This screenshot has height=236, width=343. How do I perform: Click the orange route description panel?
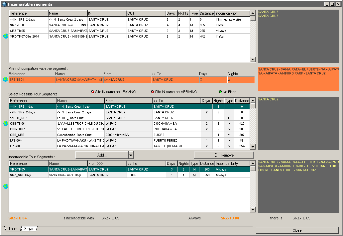[298, 79]
